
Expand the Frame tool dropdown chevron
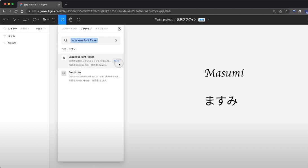click(28, 20)
